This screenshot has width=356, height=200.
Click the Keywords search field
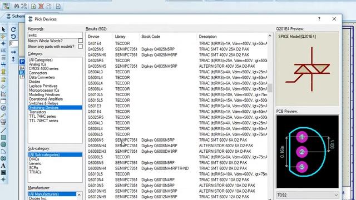[x=55, y=36]
